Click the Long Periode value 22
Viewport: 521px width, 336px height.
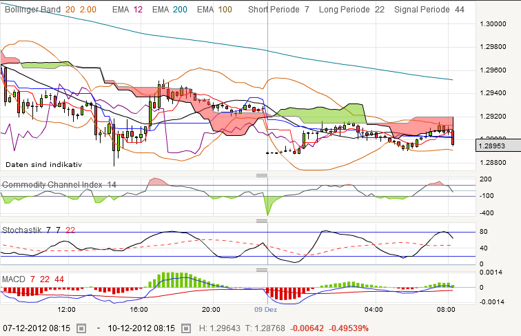click(380, 10)
